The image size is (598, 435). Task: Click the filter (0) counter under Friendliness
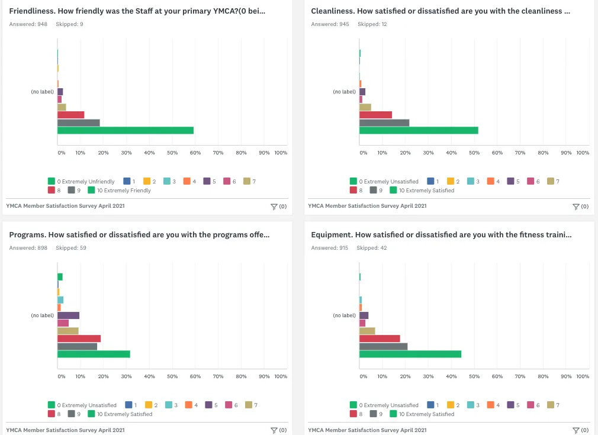tap(282, 207)
